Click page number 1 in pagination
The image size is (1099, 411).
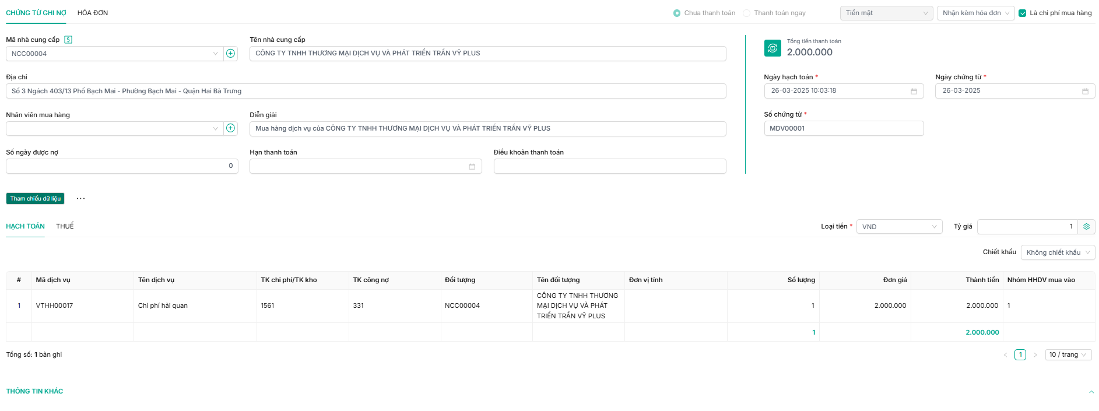1020,354
